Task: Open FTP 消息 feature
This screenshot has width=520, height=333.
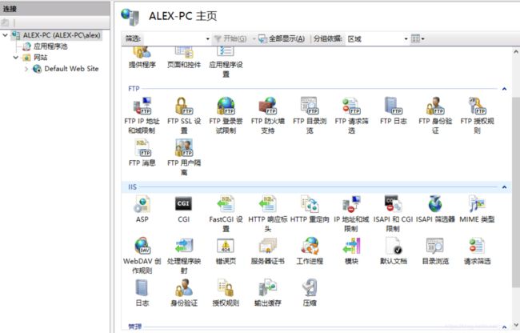Action: 142,153
